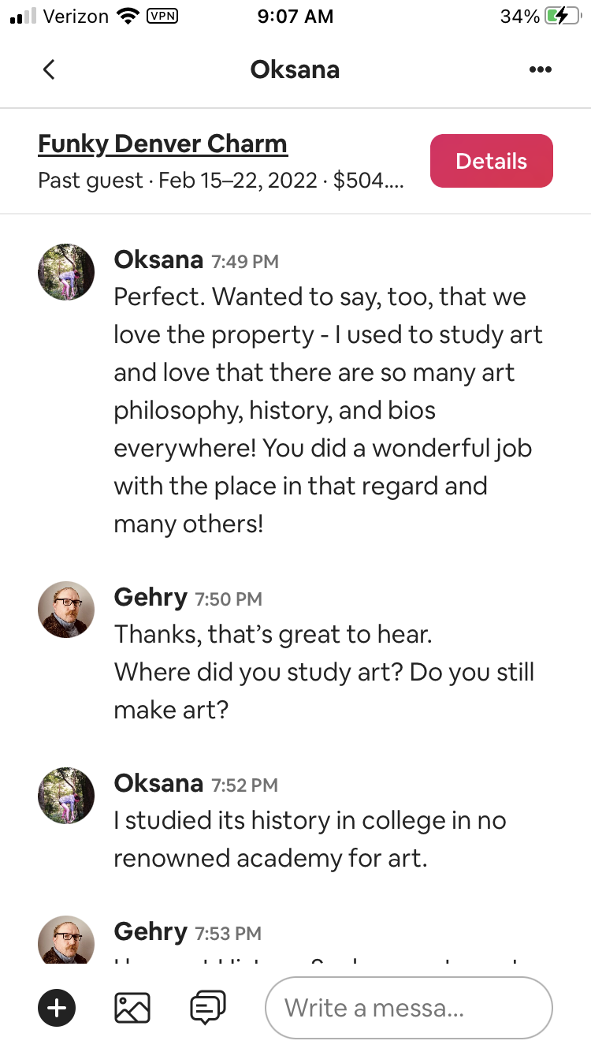The width and height of the screenshot is (591, 1052).
Task: Tap Oksana's avatar on the 7:49 PM message
Action: click(x=66, y=272)
